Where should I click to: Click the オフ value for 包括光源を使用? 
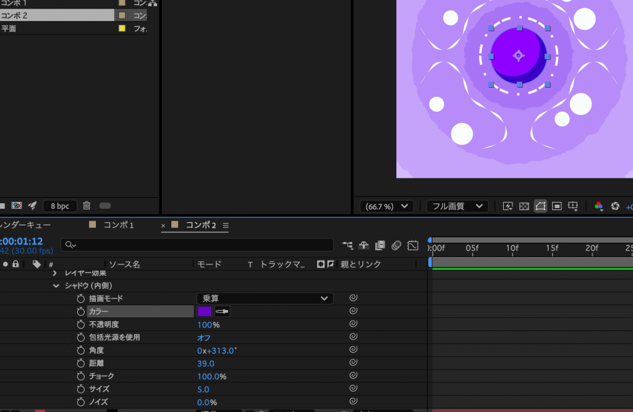(x=204, y=338)
